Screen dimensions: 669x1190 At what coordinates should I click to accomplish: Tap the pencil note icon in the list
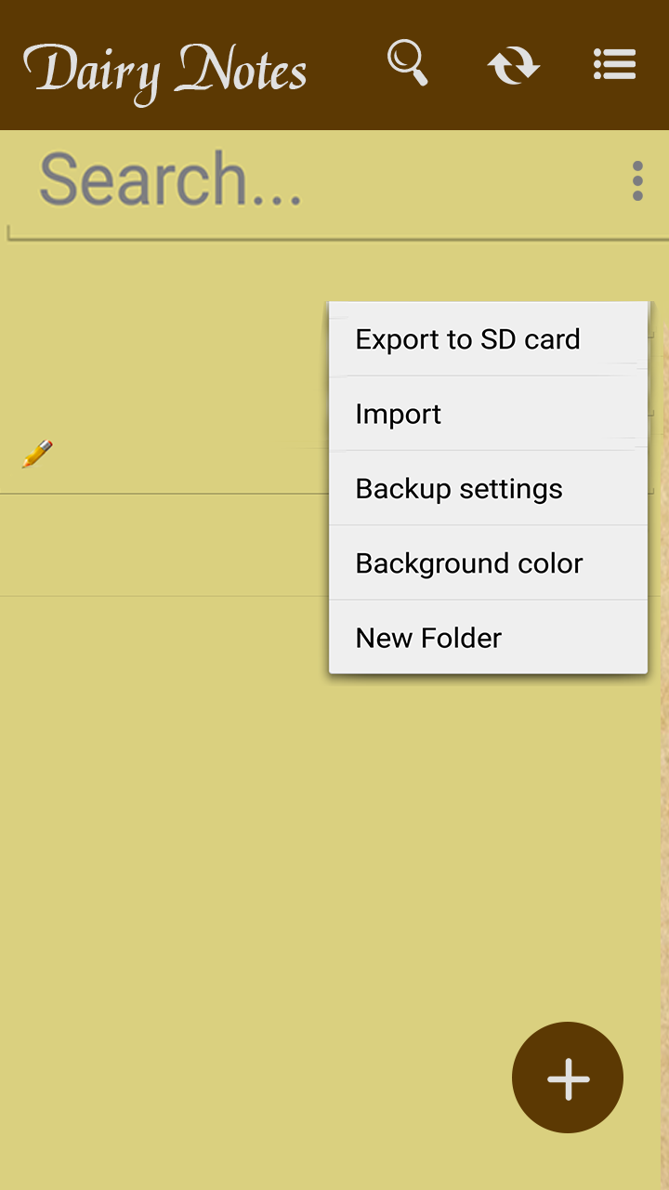35,454
